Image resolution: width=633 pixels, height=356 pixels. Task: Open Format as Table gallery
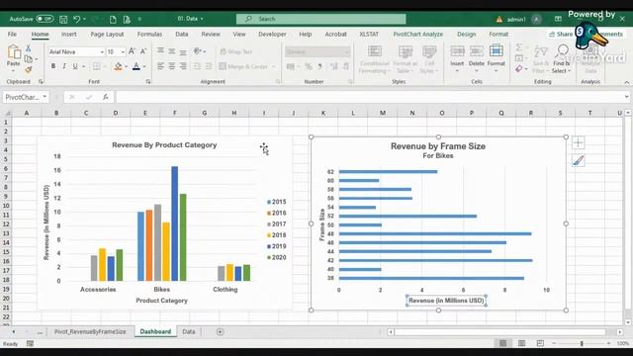[x=406, y=59]
